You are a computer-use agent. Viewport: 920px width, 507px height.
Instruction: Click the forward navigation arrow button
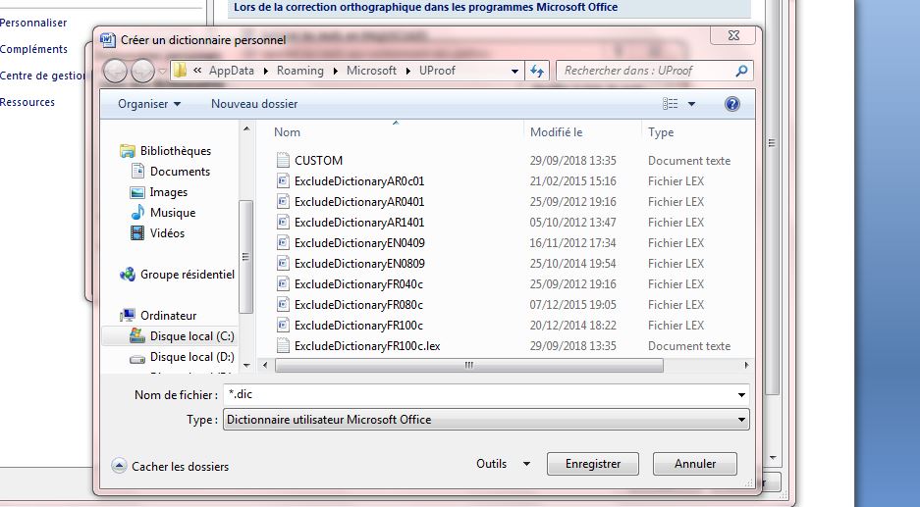point(142,71)
